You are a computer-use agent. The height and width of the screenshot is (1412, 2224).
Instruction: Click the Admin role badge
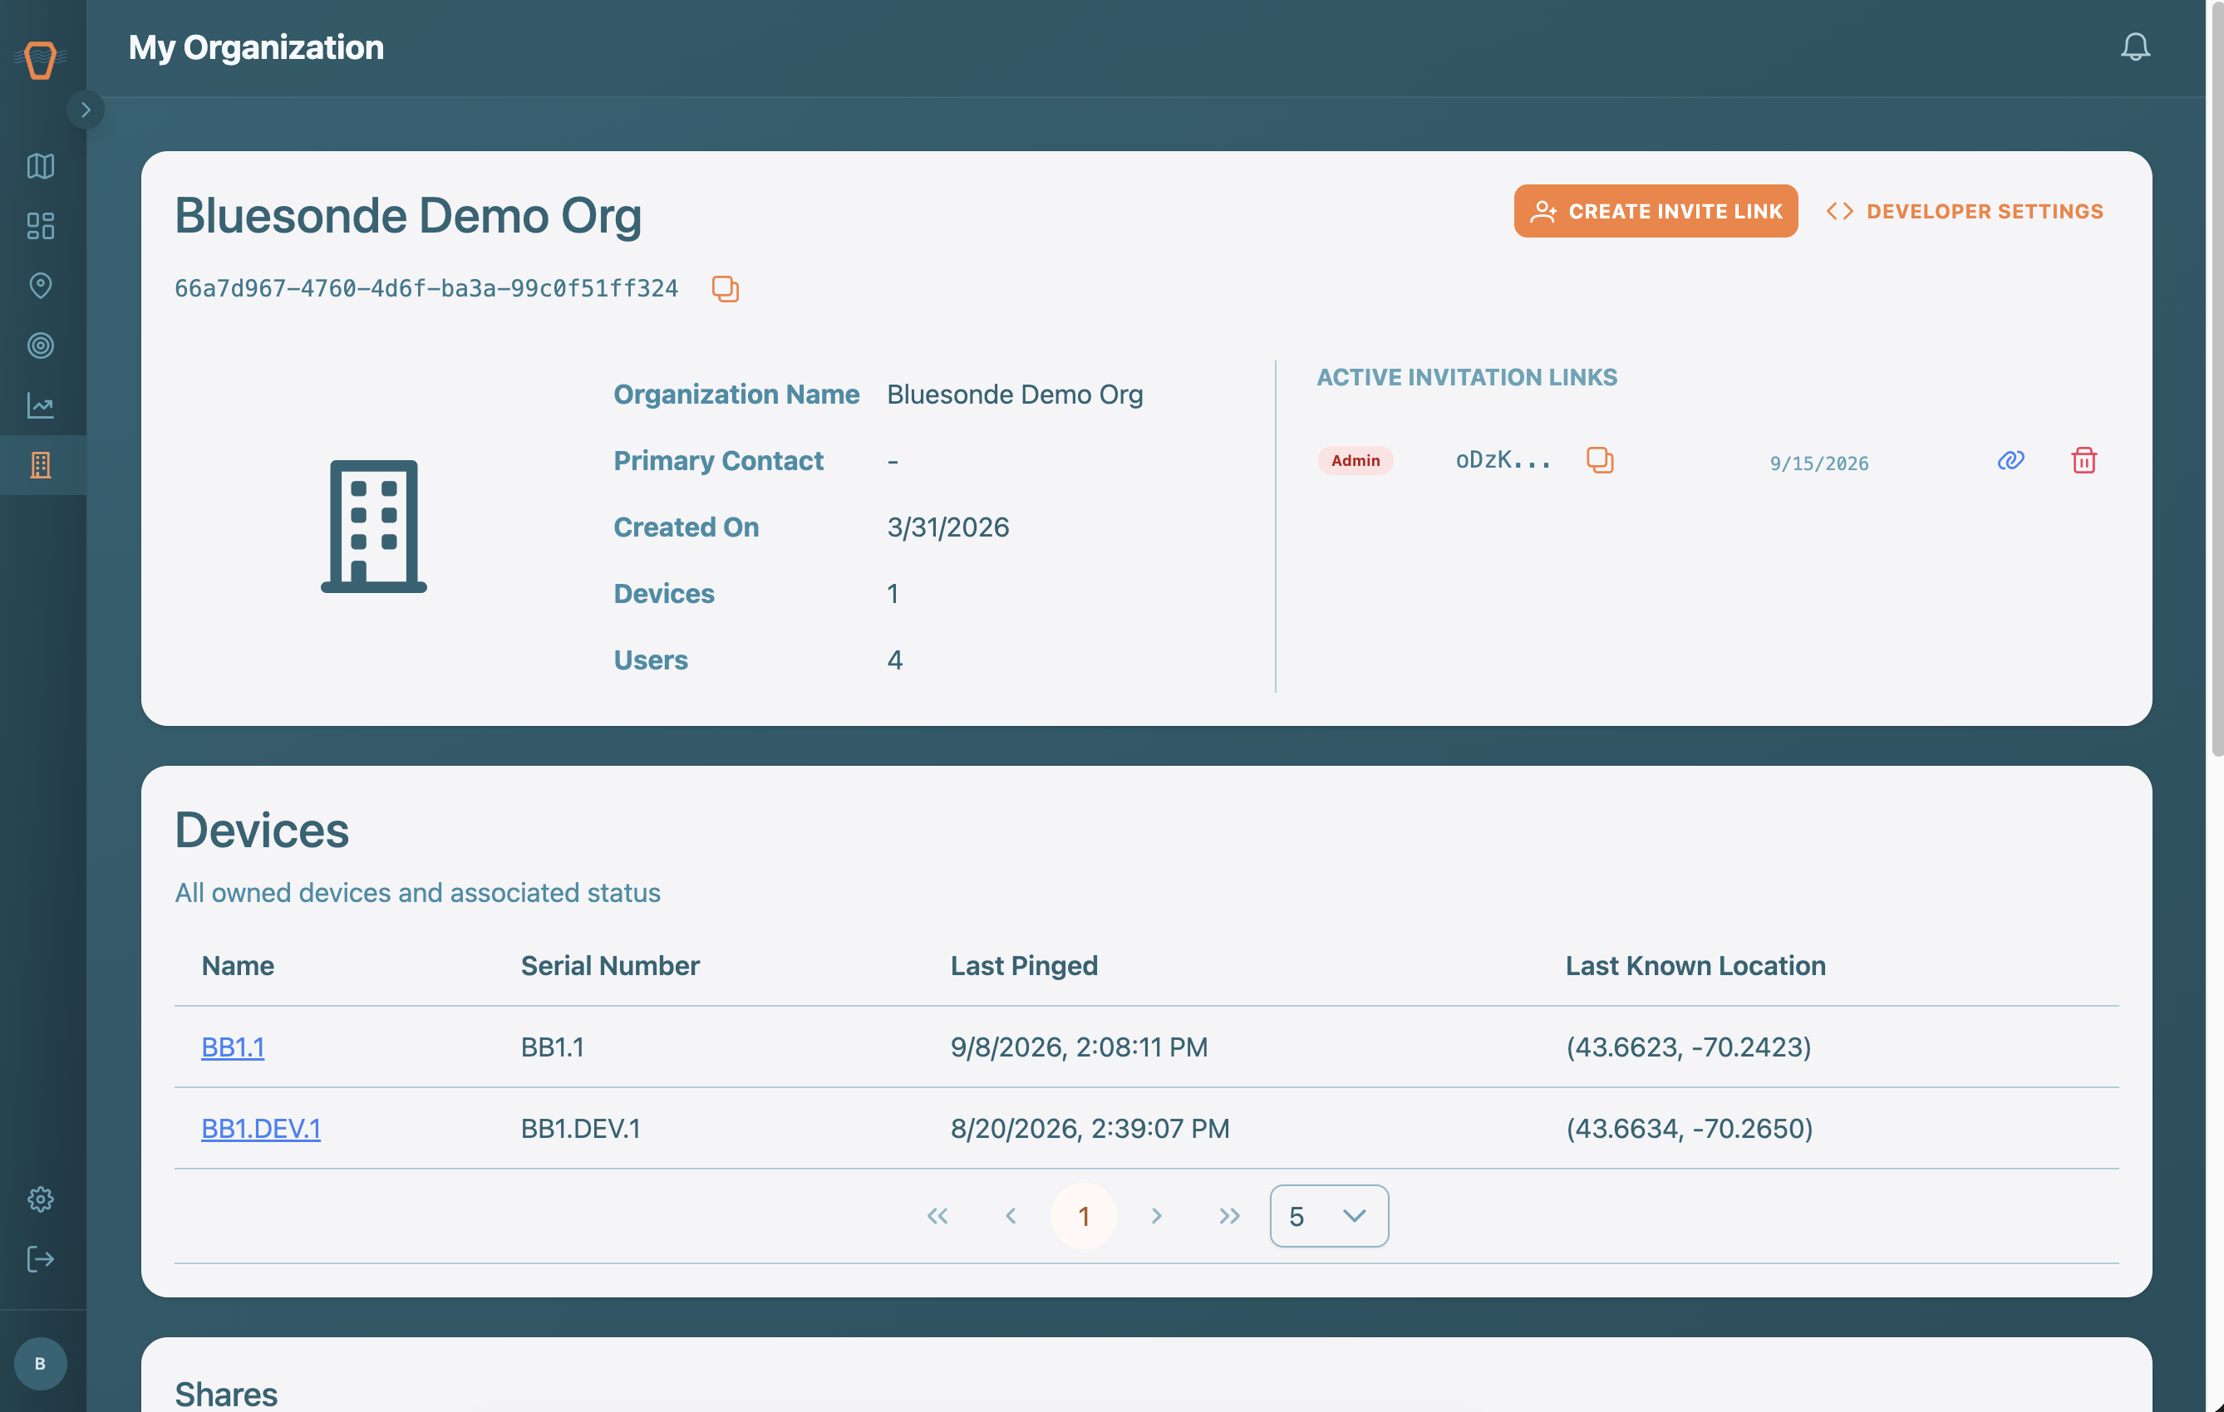coord(1355,460)
